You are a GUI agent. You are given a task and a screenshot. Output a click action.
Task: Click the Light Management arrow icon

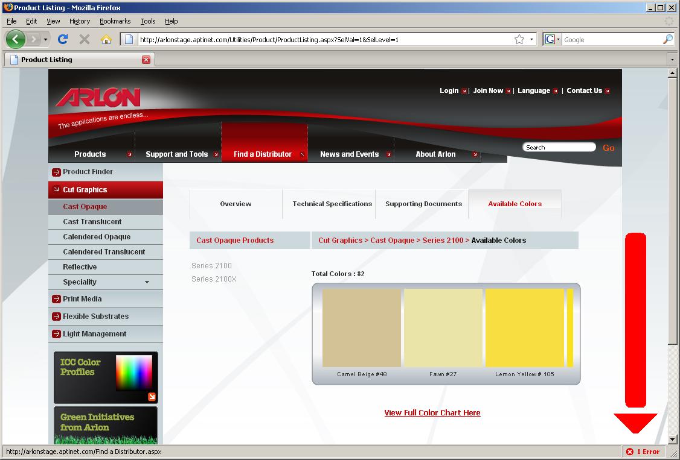[56, 334]
